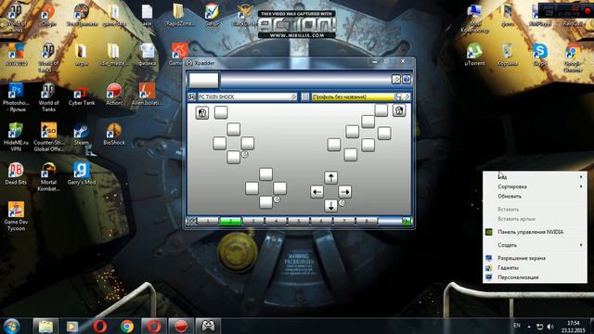Click set selector icon left of set 1

pos(192,221)
